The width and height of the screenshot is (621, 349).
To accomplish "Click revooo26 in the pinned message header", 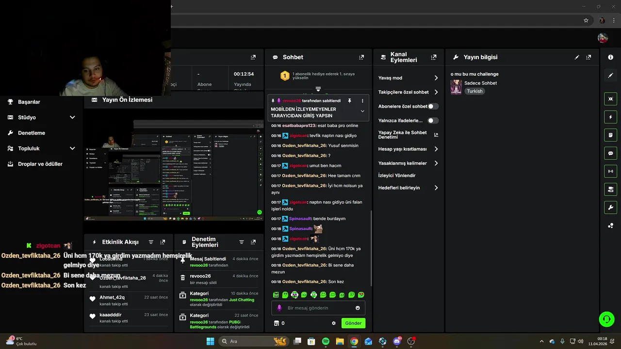I will (x=292, y=101).
